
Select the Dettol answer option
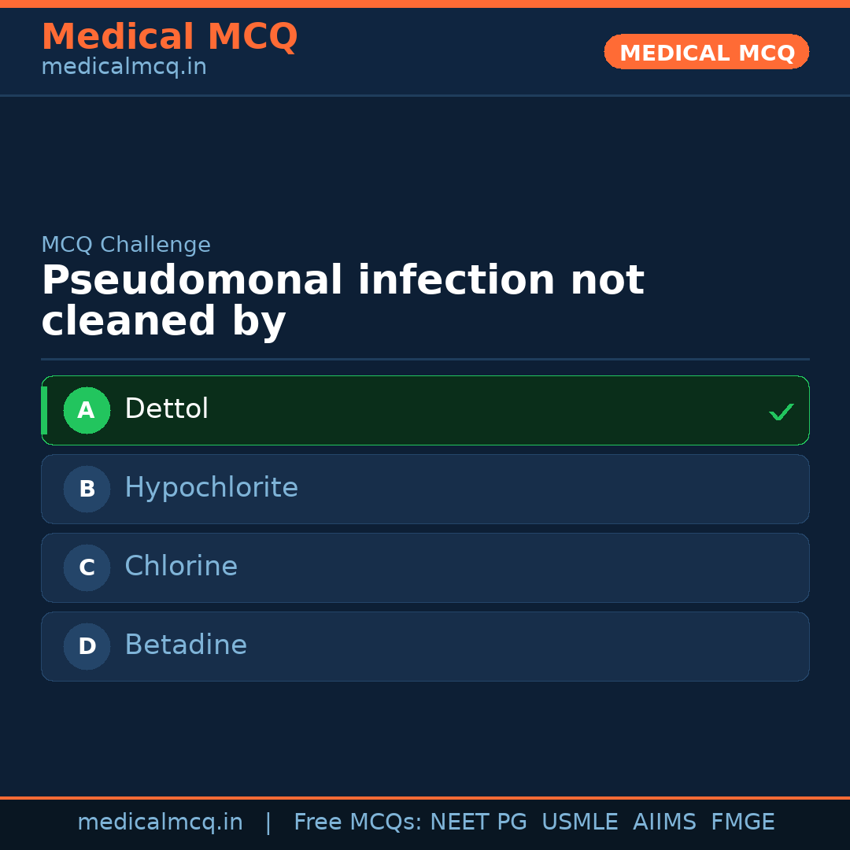(425, 410)
